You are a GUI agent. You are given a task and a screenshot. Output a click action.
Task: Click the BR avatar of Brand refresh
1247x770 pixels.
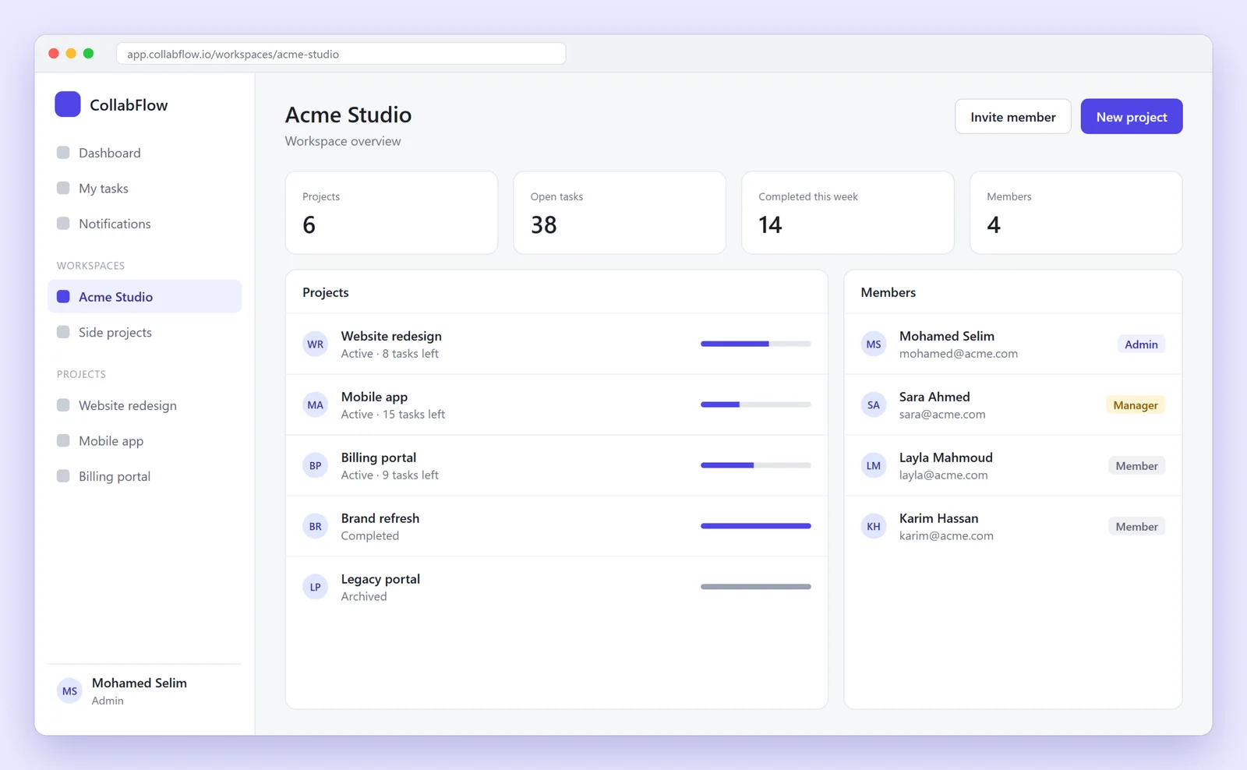(315, 526)
